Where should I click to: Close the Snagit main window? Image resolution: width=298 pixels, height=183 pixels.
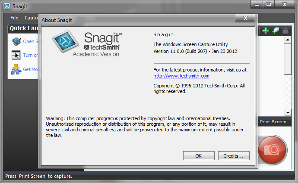click(x=285, y=4)
